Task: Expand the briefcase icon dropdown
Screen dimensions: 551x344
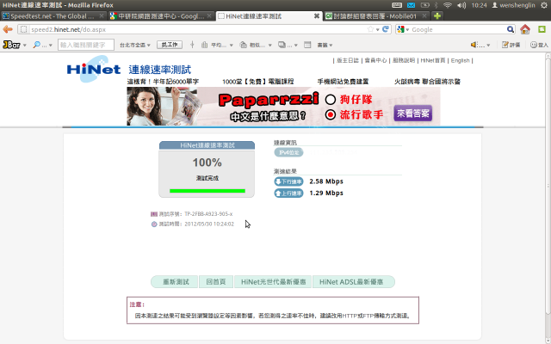Action: [x=269, y=46]
